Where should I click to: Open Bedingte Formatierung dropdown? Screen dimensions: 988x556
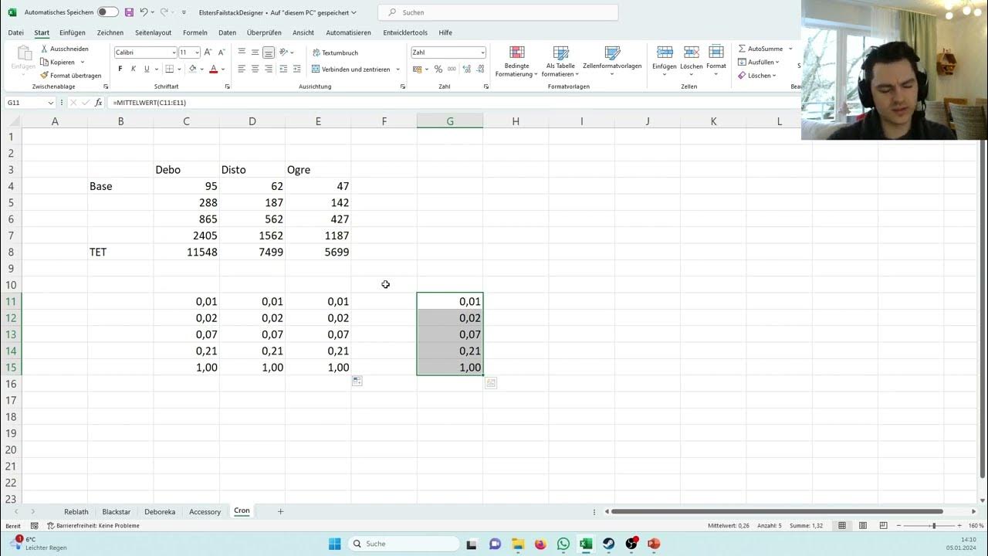[x=516, y=61]
